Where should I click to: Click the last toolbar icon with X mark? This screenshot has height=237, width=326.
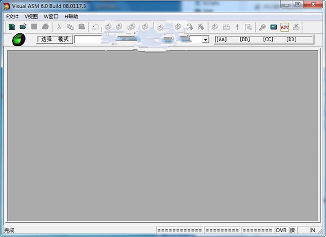click(x=296, y=27)
